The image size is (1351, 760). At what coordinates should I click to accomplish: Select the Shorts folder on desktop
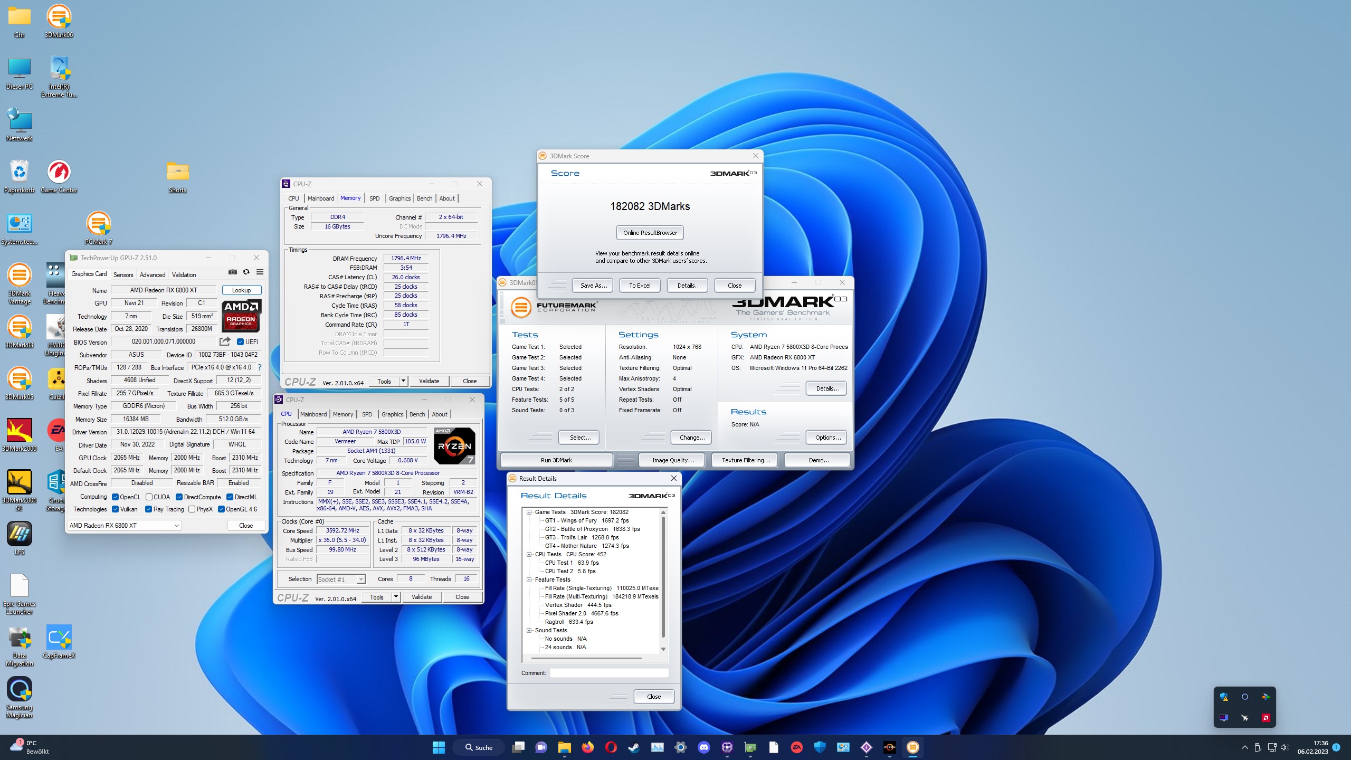(x=177, y=176)
